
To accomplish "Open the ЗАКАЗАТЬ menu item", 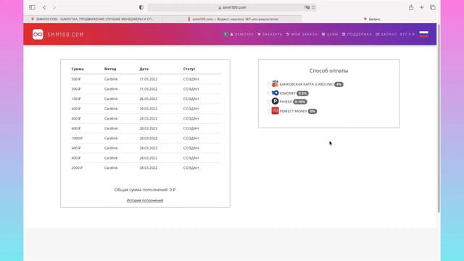I will (x=270, y=34).
